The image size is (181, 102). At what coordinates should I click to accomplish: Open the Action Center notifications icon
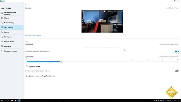[x=178, y=101]
